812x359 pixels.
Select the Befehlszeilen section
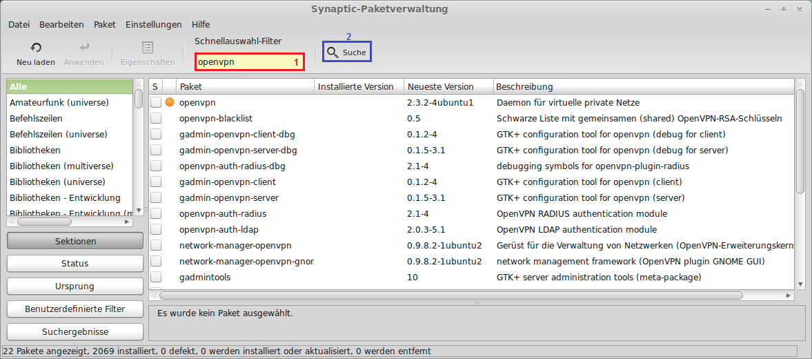coord(70,119)
